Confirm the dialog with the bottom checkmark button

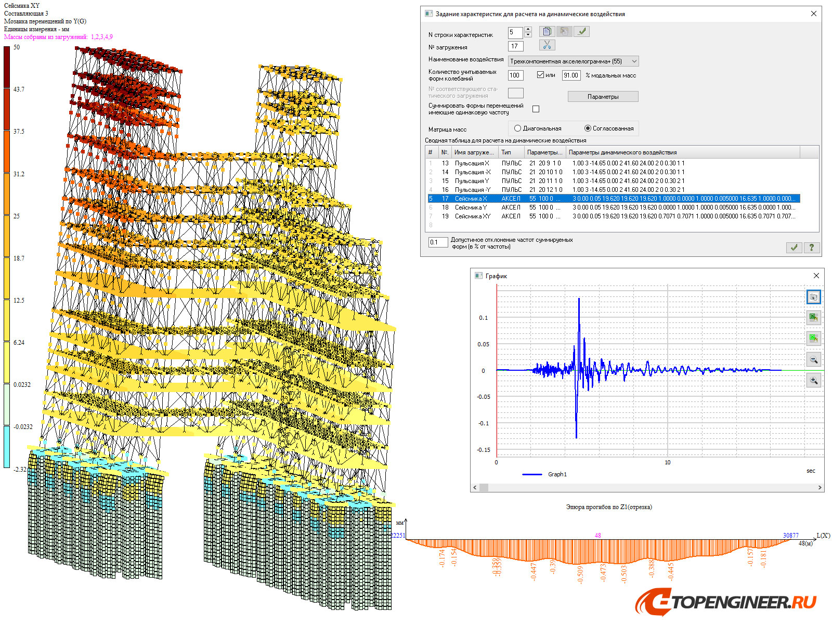(x=794, y=248)
